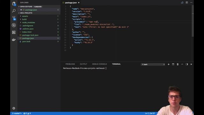Create a new terminal with plus icon
This screenshot has height=115, width=204.
[x=169, y=64]
